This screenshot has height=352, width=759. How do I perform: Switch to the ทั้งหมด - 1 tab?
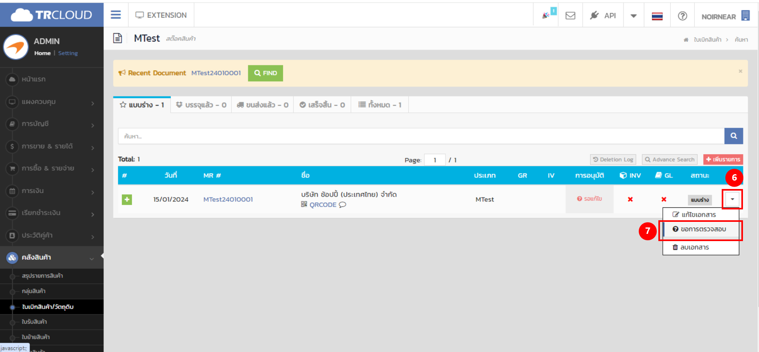[x=380, y=105]
